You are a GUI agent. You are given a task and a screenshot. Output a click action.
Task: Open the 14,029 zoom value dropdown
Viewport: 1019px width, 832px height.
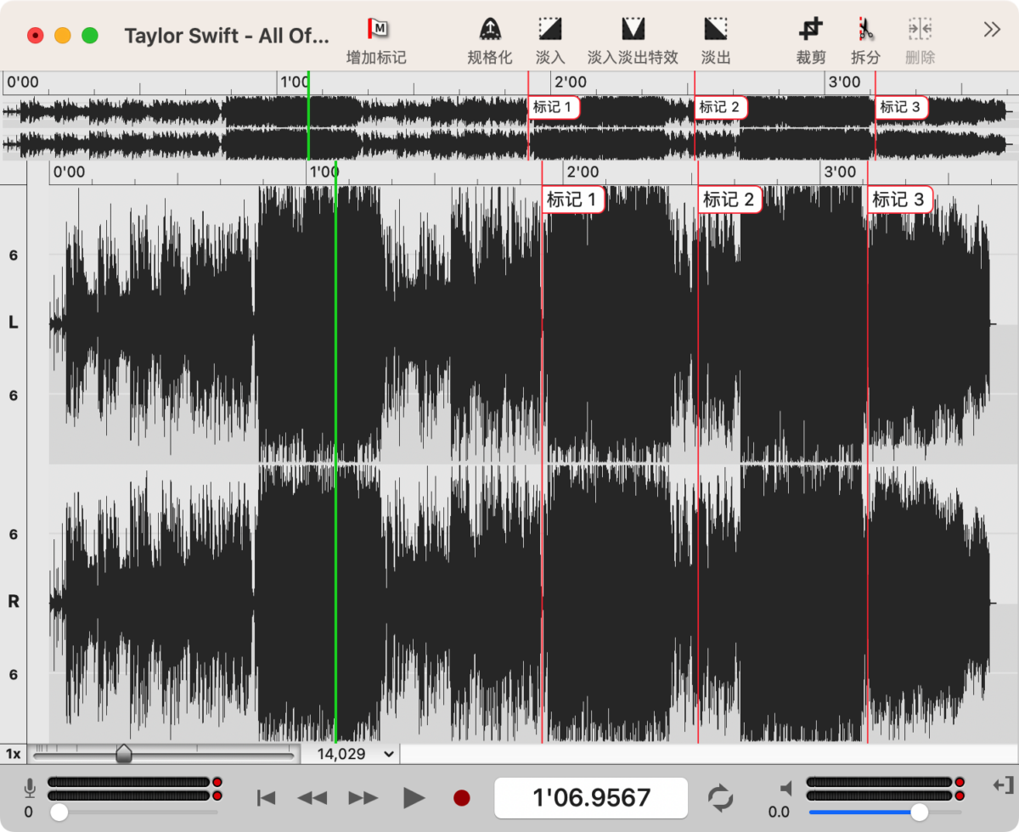pyautogui.click(x=357, y=753)
